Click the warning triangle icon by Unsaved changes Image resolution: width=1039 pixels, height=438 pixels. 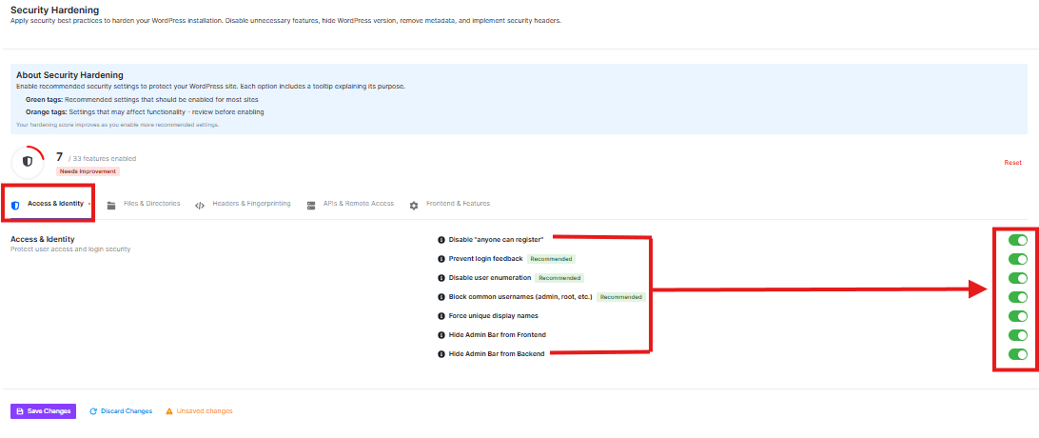[169, 411]
